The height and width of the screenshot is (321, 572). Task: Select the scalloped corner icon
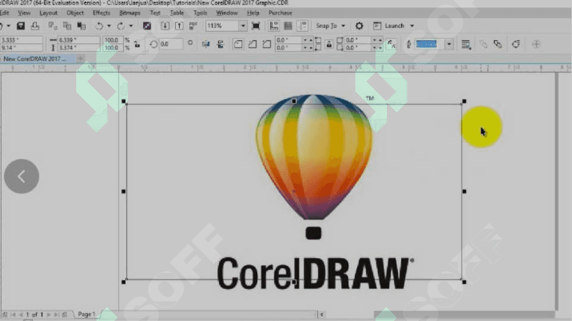pyautogui.click(x=252, y=44)
